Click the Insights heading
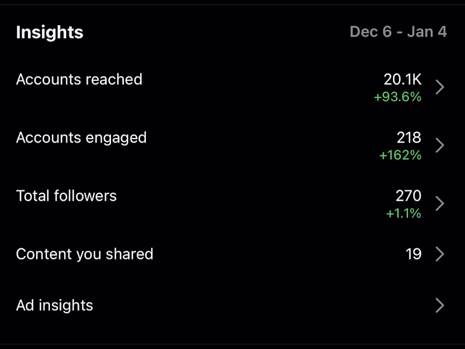This screenshot has height=349, width=465. 49,33
